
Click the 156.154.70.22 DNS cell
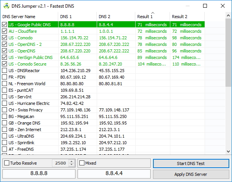coord(77,38)
